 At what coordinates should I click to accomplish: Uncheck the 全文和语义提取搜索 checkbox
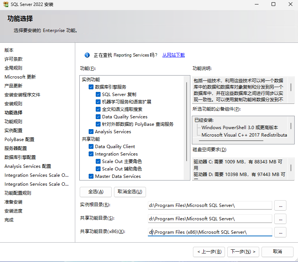click(x=98, y=109)
